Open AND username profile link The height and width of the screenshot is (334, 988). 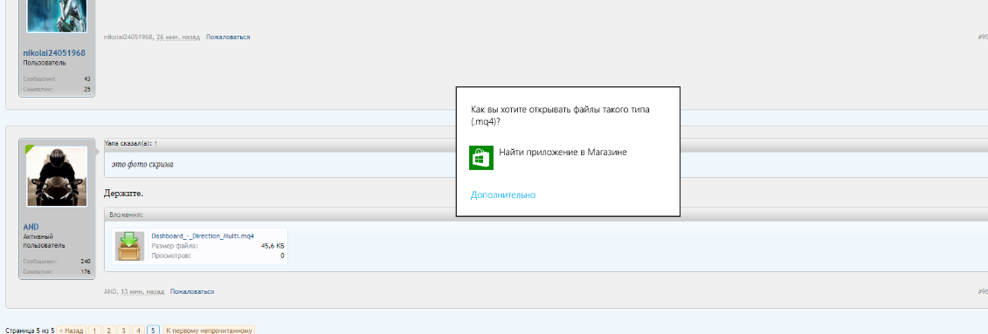[x=31, y=227]
